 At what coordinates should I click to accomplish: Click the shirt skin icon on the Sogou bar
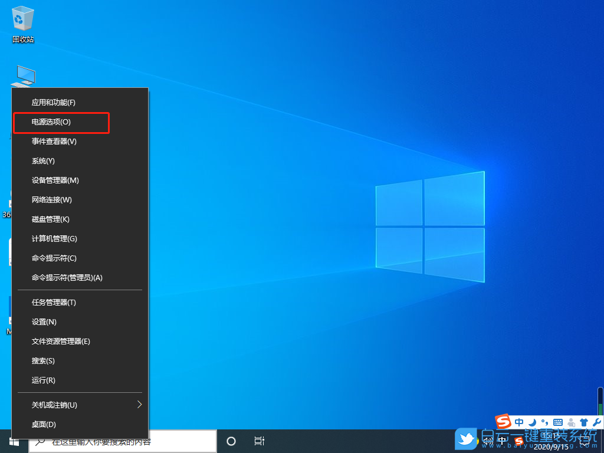click(583, 422)
